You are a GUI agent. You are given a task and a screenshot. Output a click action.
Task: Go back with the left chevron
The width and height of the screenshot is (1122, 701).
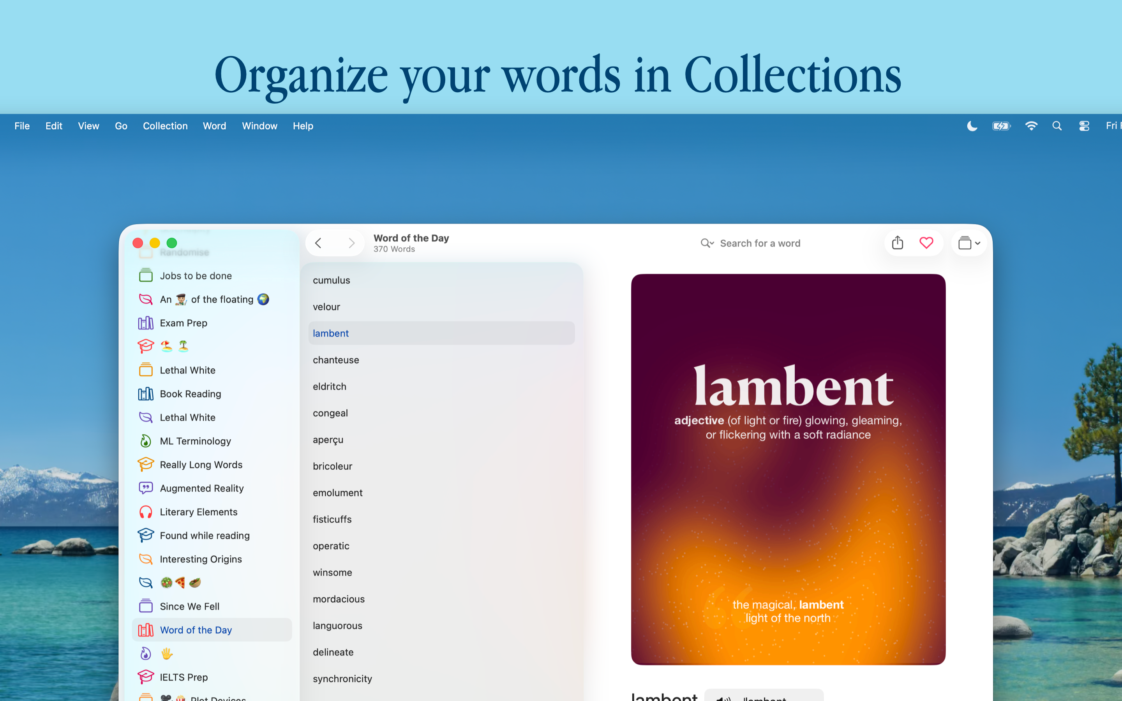(318, 243)
